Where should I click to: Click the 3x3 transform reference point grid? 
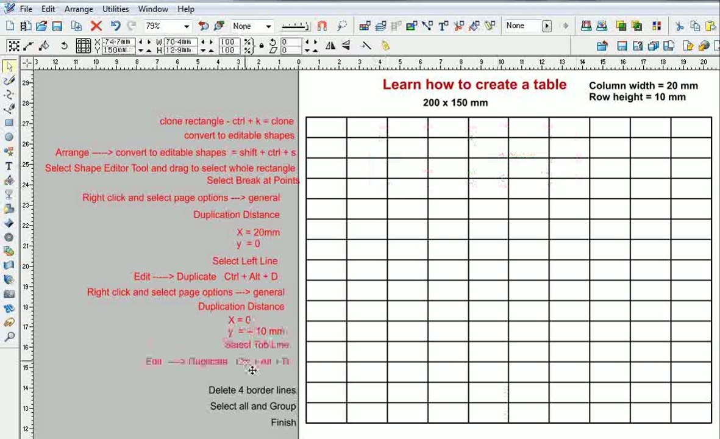pos(83,46)
